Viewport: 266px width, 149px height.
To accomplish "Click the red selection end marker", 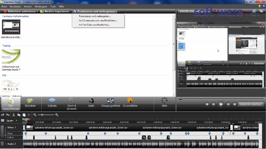I will pyautogui.click(x=29, y=119).
